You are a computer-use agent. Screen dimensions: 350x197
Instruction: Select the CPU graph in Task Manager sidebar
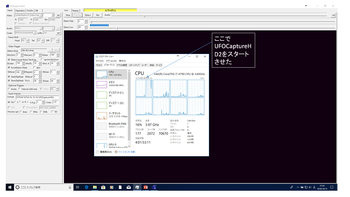111,74
